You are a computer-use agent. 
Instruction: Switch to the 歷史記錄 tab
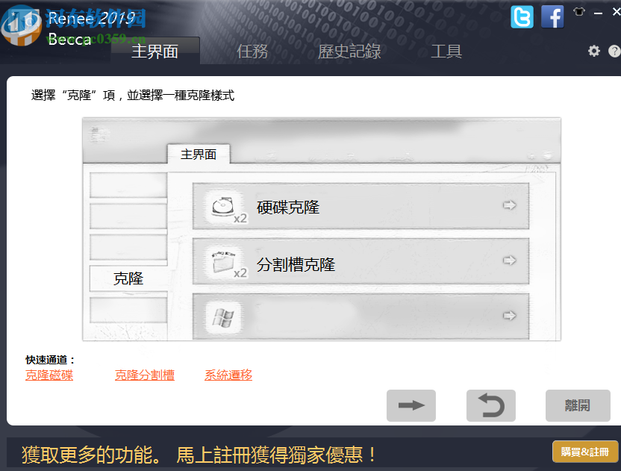[349, 52]
